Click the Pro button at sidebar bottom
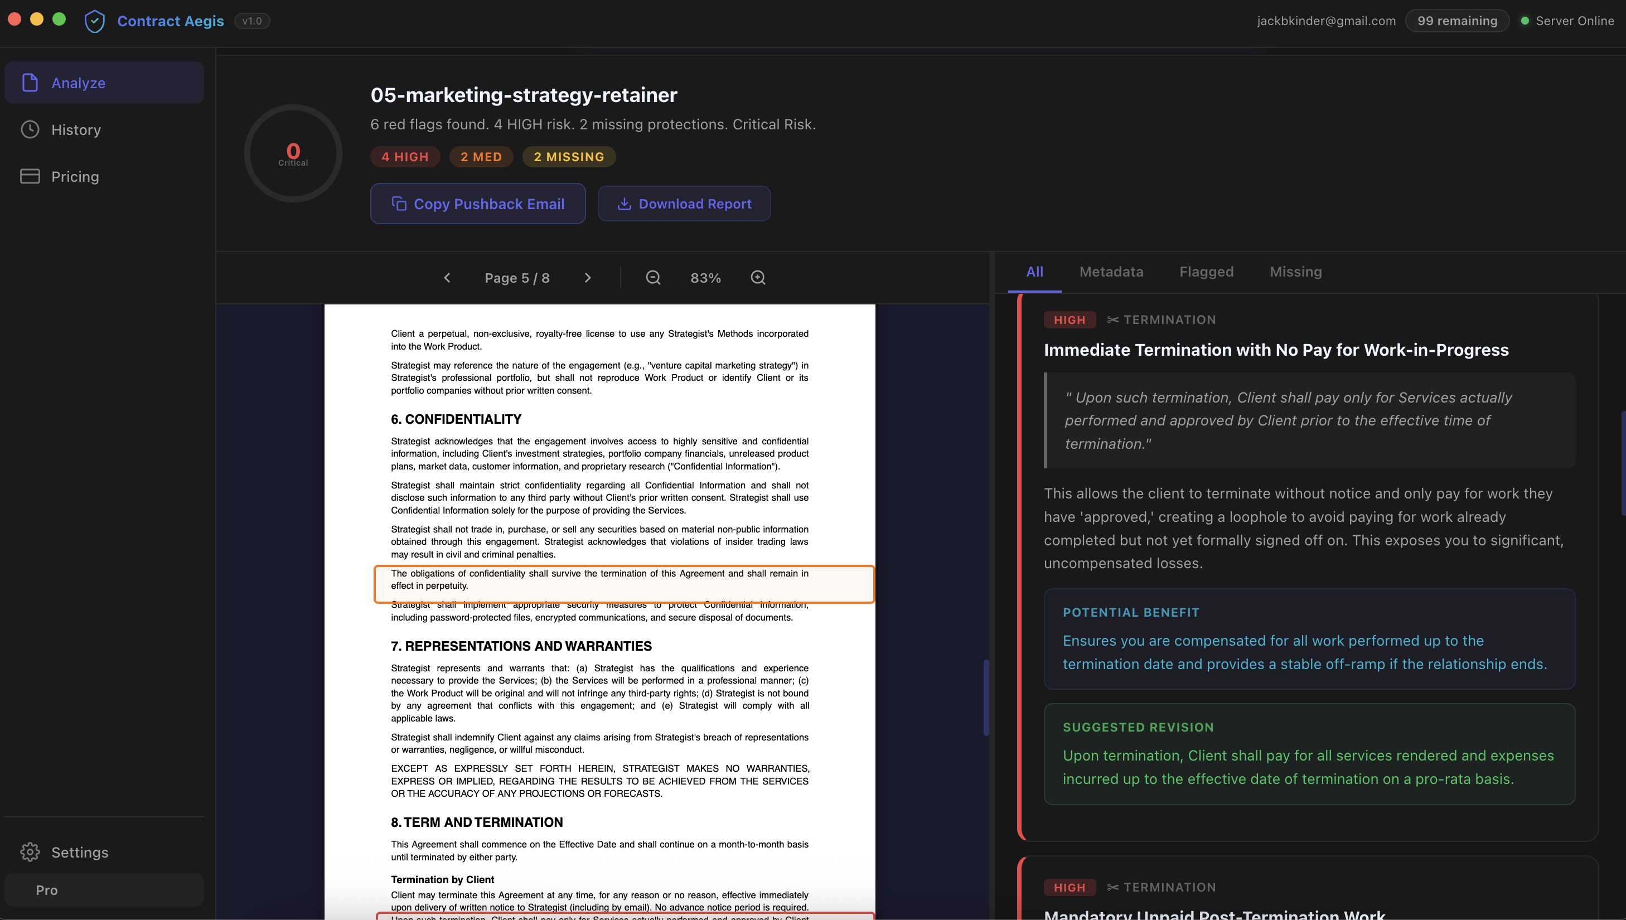The width and height of the screenshot is (1626, 920). pyautogui.click(x=103, y=889)
